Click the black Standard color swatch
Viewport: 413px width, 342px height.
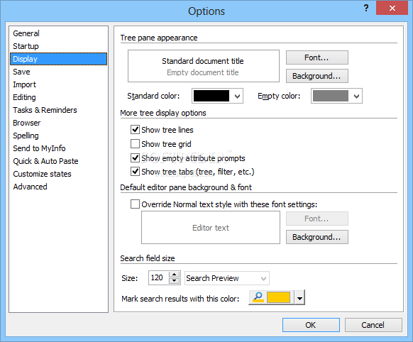point(211,96)
